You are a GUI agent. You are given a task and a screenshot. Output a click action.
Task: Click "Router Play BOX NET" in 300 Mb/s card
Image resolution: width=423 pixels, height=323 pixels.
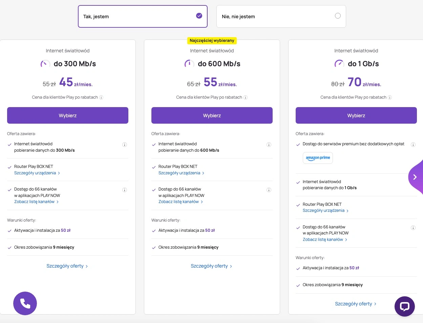tap(34, 167)
